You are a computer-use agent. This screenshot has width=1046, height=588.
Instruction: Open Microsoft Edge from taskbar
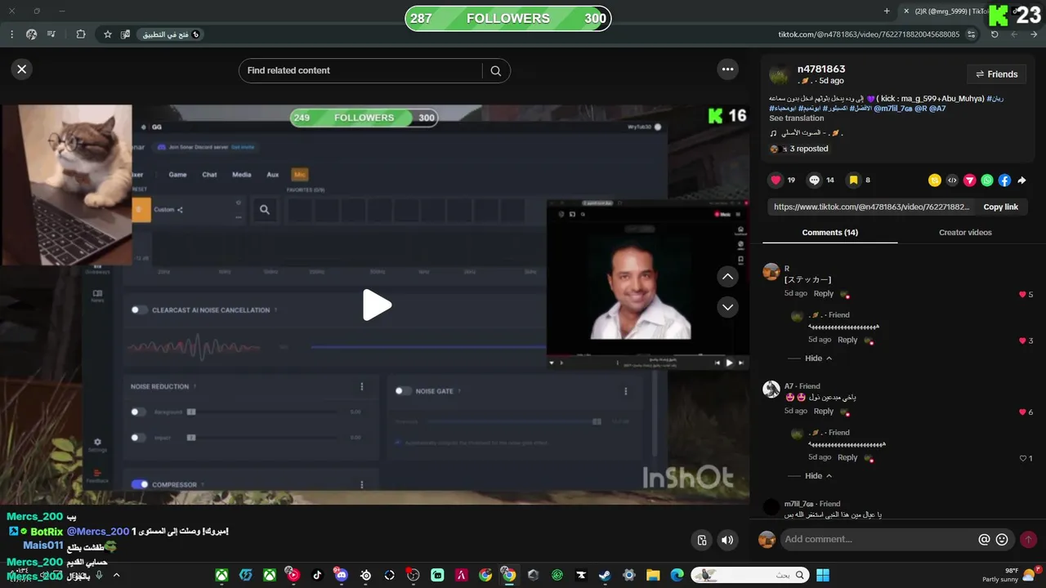[x=677, y=575]
